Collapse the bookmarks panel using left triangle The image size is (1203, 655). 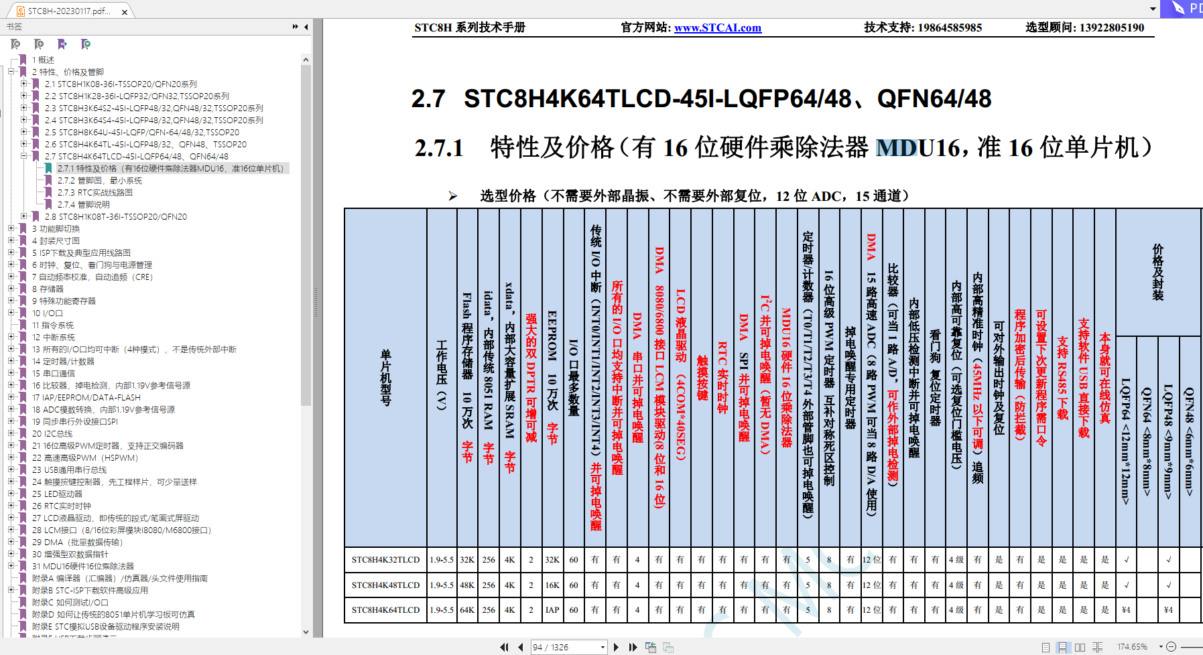tap(306, 27)
